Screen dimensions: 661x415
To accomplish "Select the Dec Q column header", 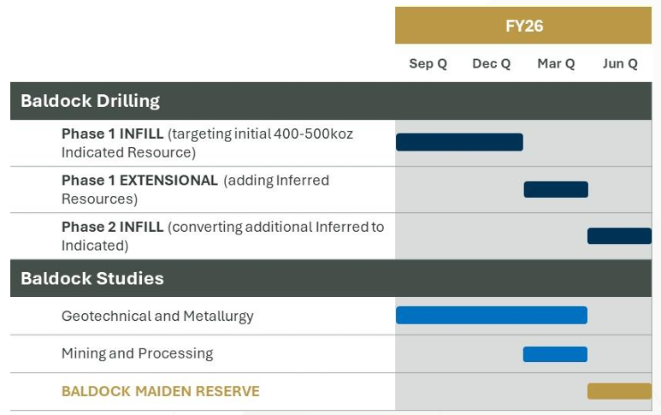I will 491,64.
